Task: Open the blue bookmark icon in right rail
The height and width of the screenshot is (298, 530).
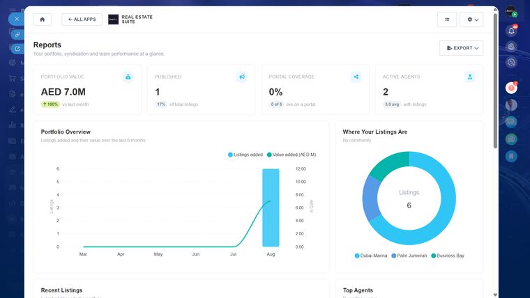Action: 511,156
